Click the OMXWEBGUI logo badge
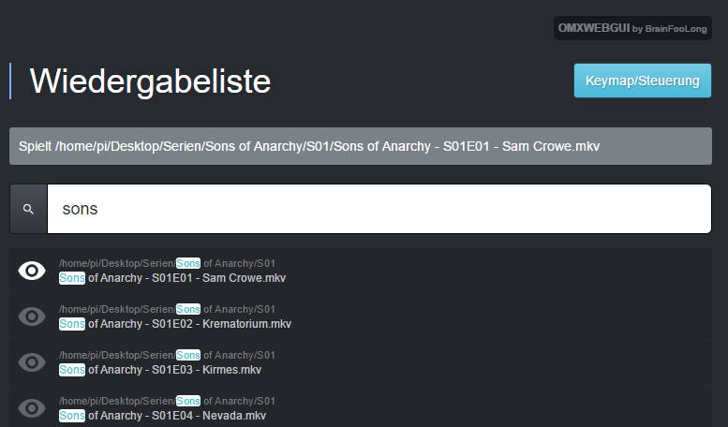Image resolution: width=728 pixels, height=427 pixels. pos(593,28)
